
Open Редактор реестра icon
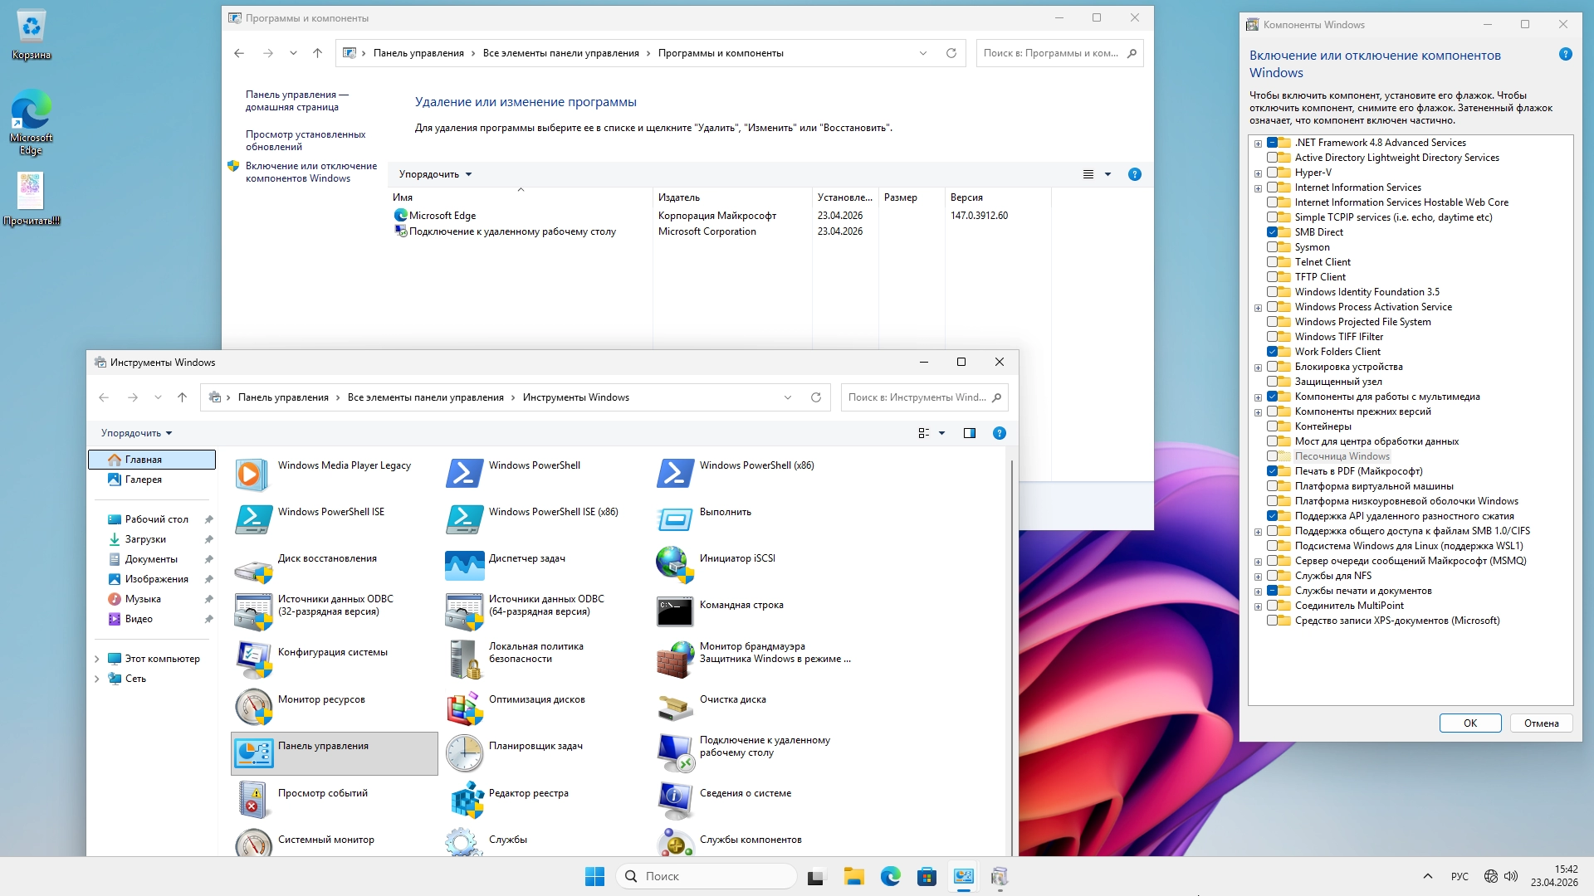464,800
